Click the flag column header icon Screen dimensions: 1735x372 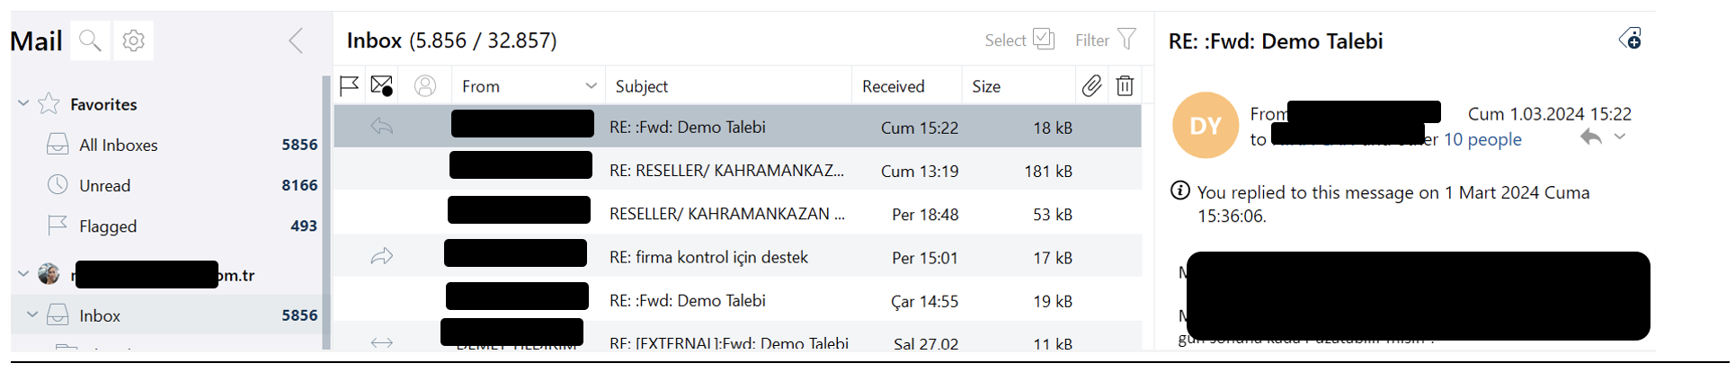click(x=350, y=86)
